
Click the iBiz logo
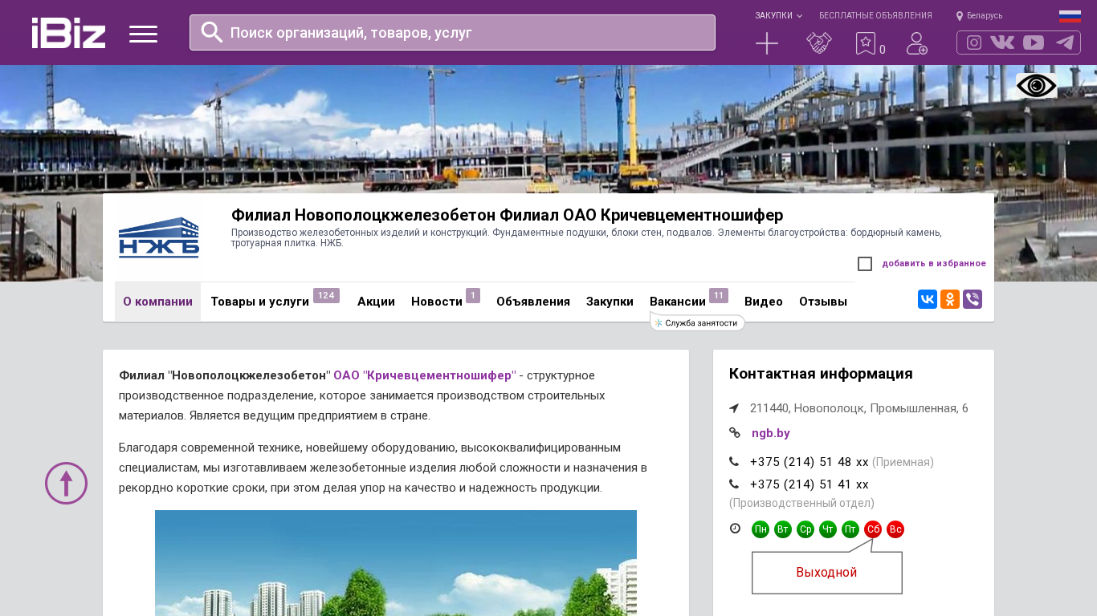pyautogui.click(x=68, y=33)
